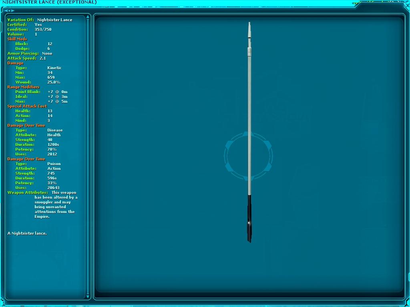Click the description 'A Nightsister lance.'
Viewport: 410px width, 307px height.
(27, 233)
